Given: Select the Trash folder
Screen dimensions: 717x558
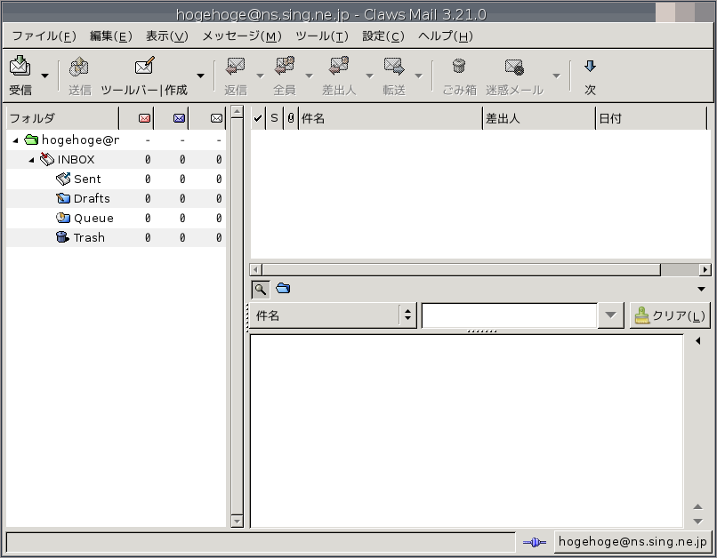Looking at the screenshot, I should click(x=117, y=237).
